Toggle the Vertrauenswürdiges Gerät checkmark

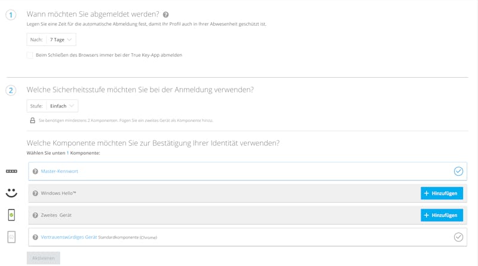pyautogui.click(x=458, y=237)
